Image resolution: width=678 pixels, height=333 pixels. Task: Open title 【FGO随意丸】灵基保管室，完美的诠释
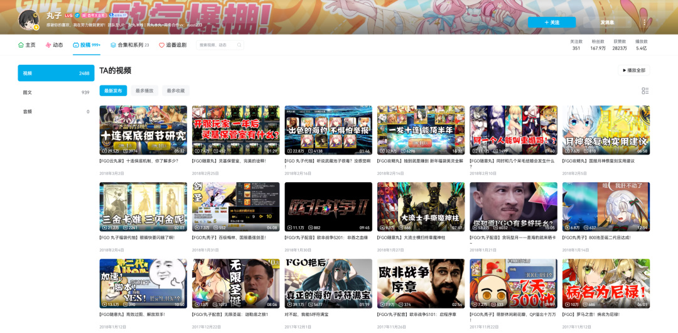[x=229, y=161]
